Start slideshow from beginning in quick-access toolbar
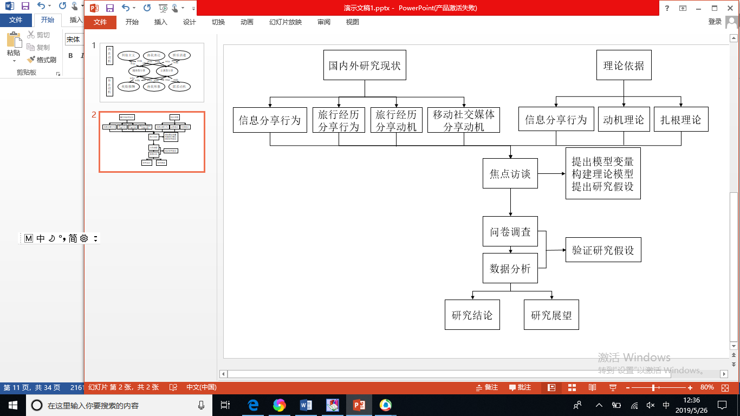This screenshot has width=740, height=416. tap(164, 8)
